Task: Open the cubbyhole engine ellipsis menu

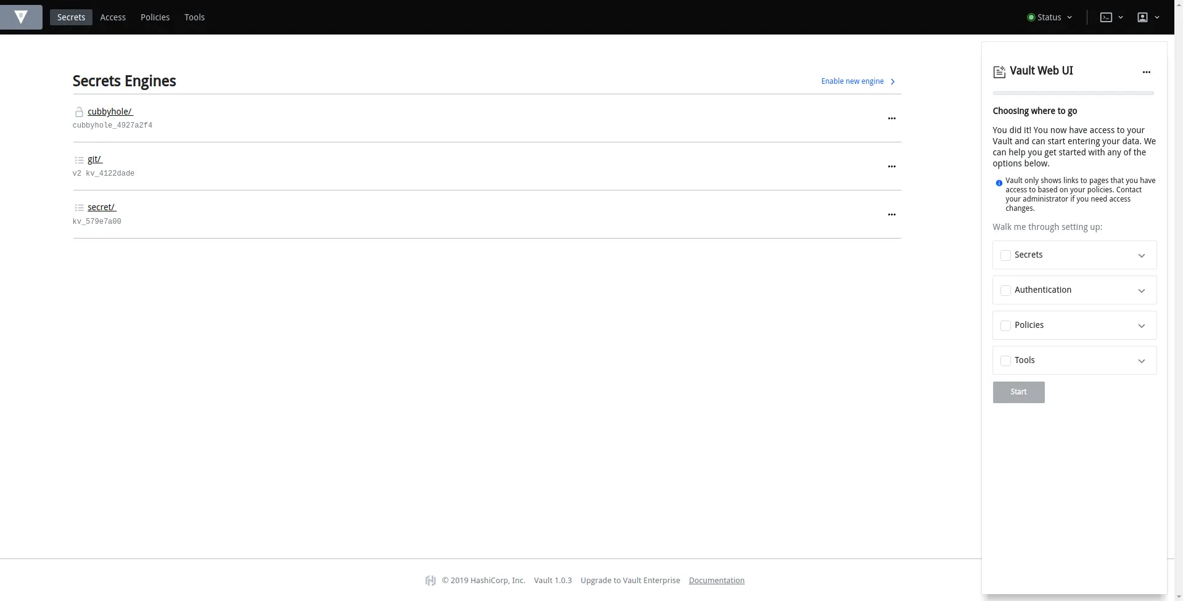Action: (891, 118)
